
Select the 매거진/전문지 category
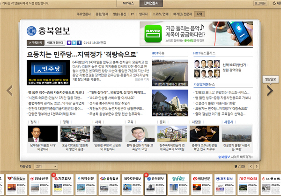tap(183, 14)
